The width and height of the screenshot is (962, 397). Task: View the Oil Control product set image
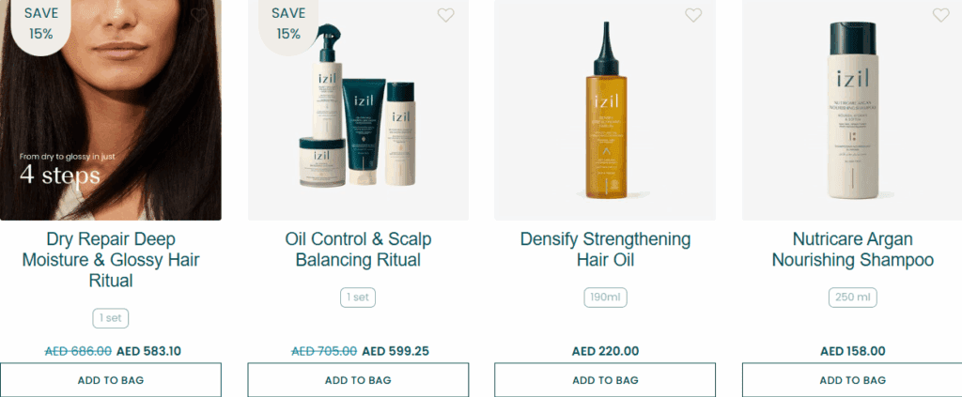pos(358,111)
